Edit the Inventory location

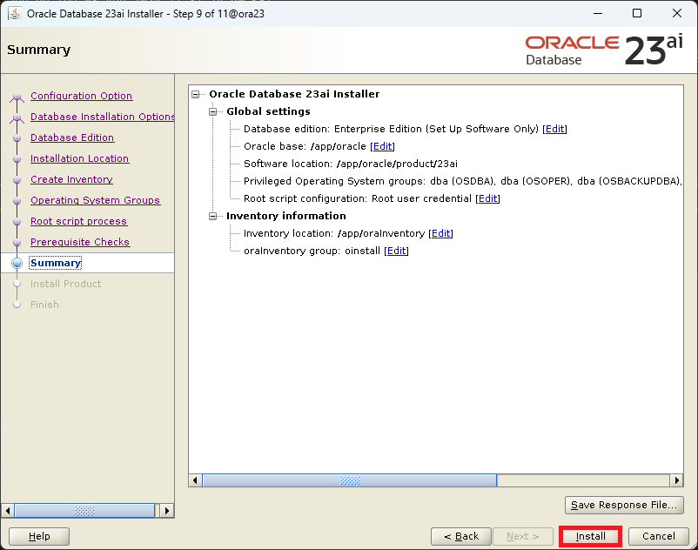(x=440, y=233)
